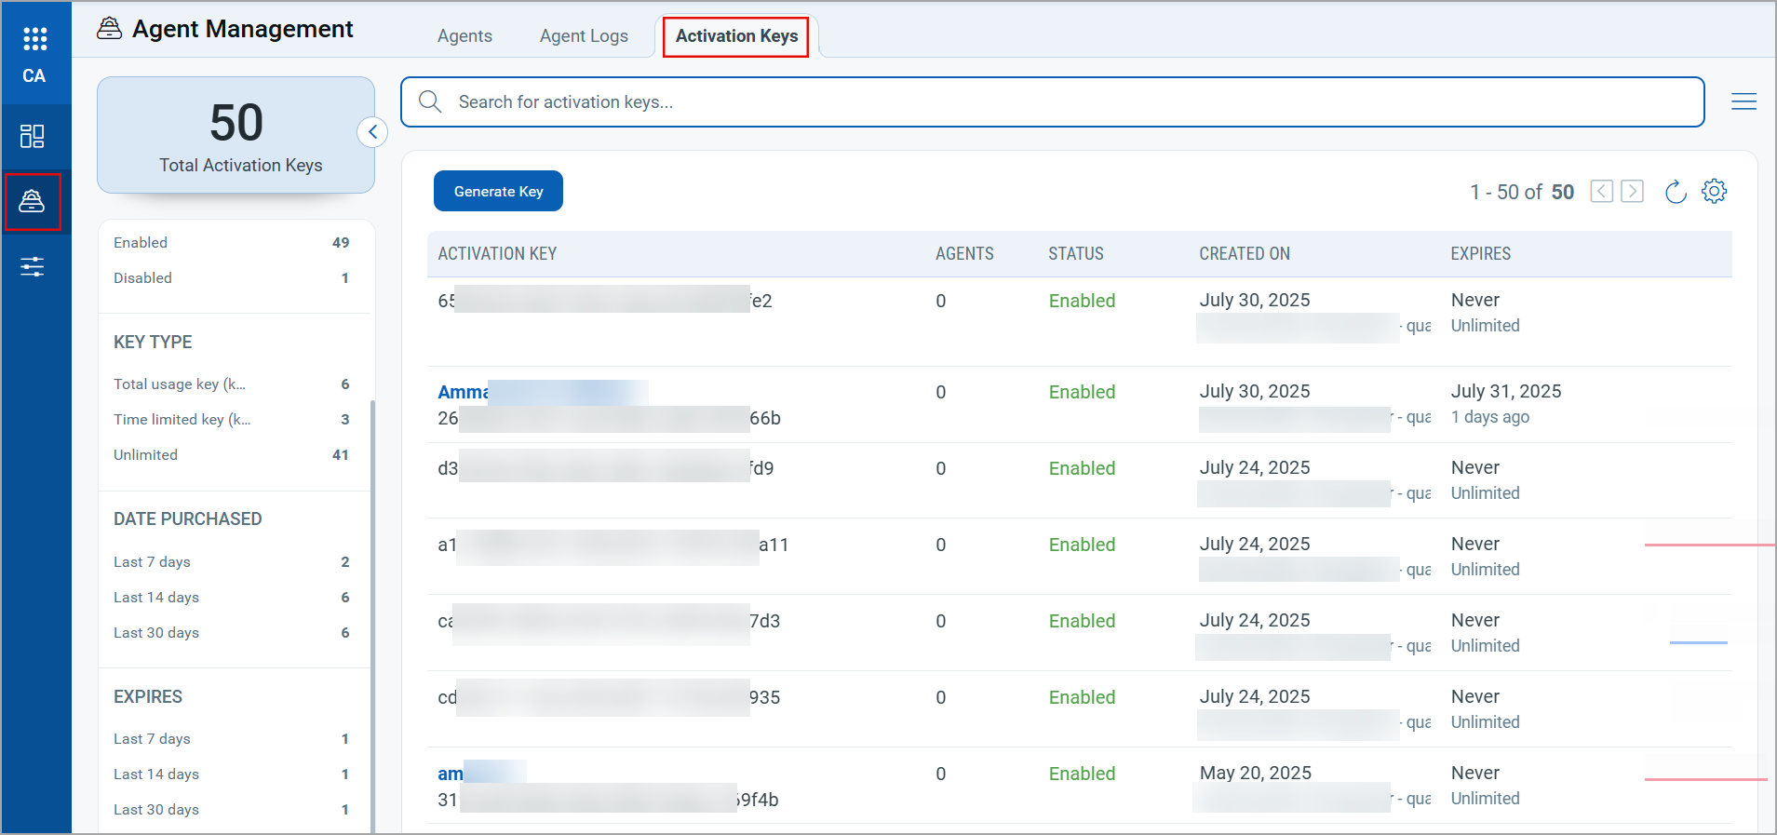Viewport: 1777px width, 835px height.
Task: Filter by Unlimited key type
Action: click(145, 455)
